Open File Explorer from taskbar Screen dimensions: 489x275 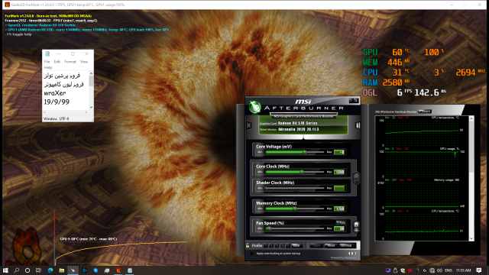click(x=61, y=270)
